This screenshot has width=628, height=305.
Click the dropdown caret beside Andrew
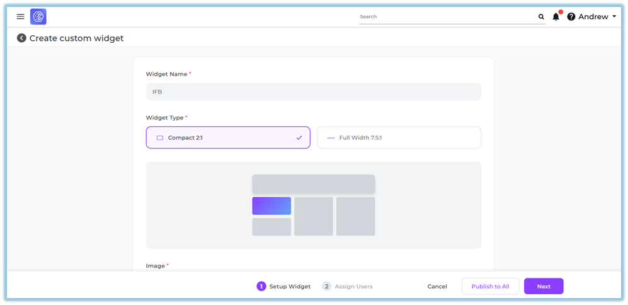point(614,17)
